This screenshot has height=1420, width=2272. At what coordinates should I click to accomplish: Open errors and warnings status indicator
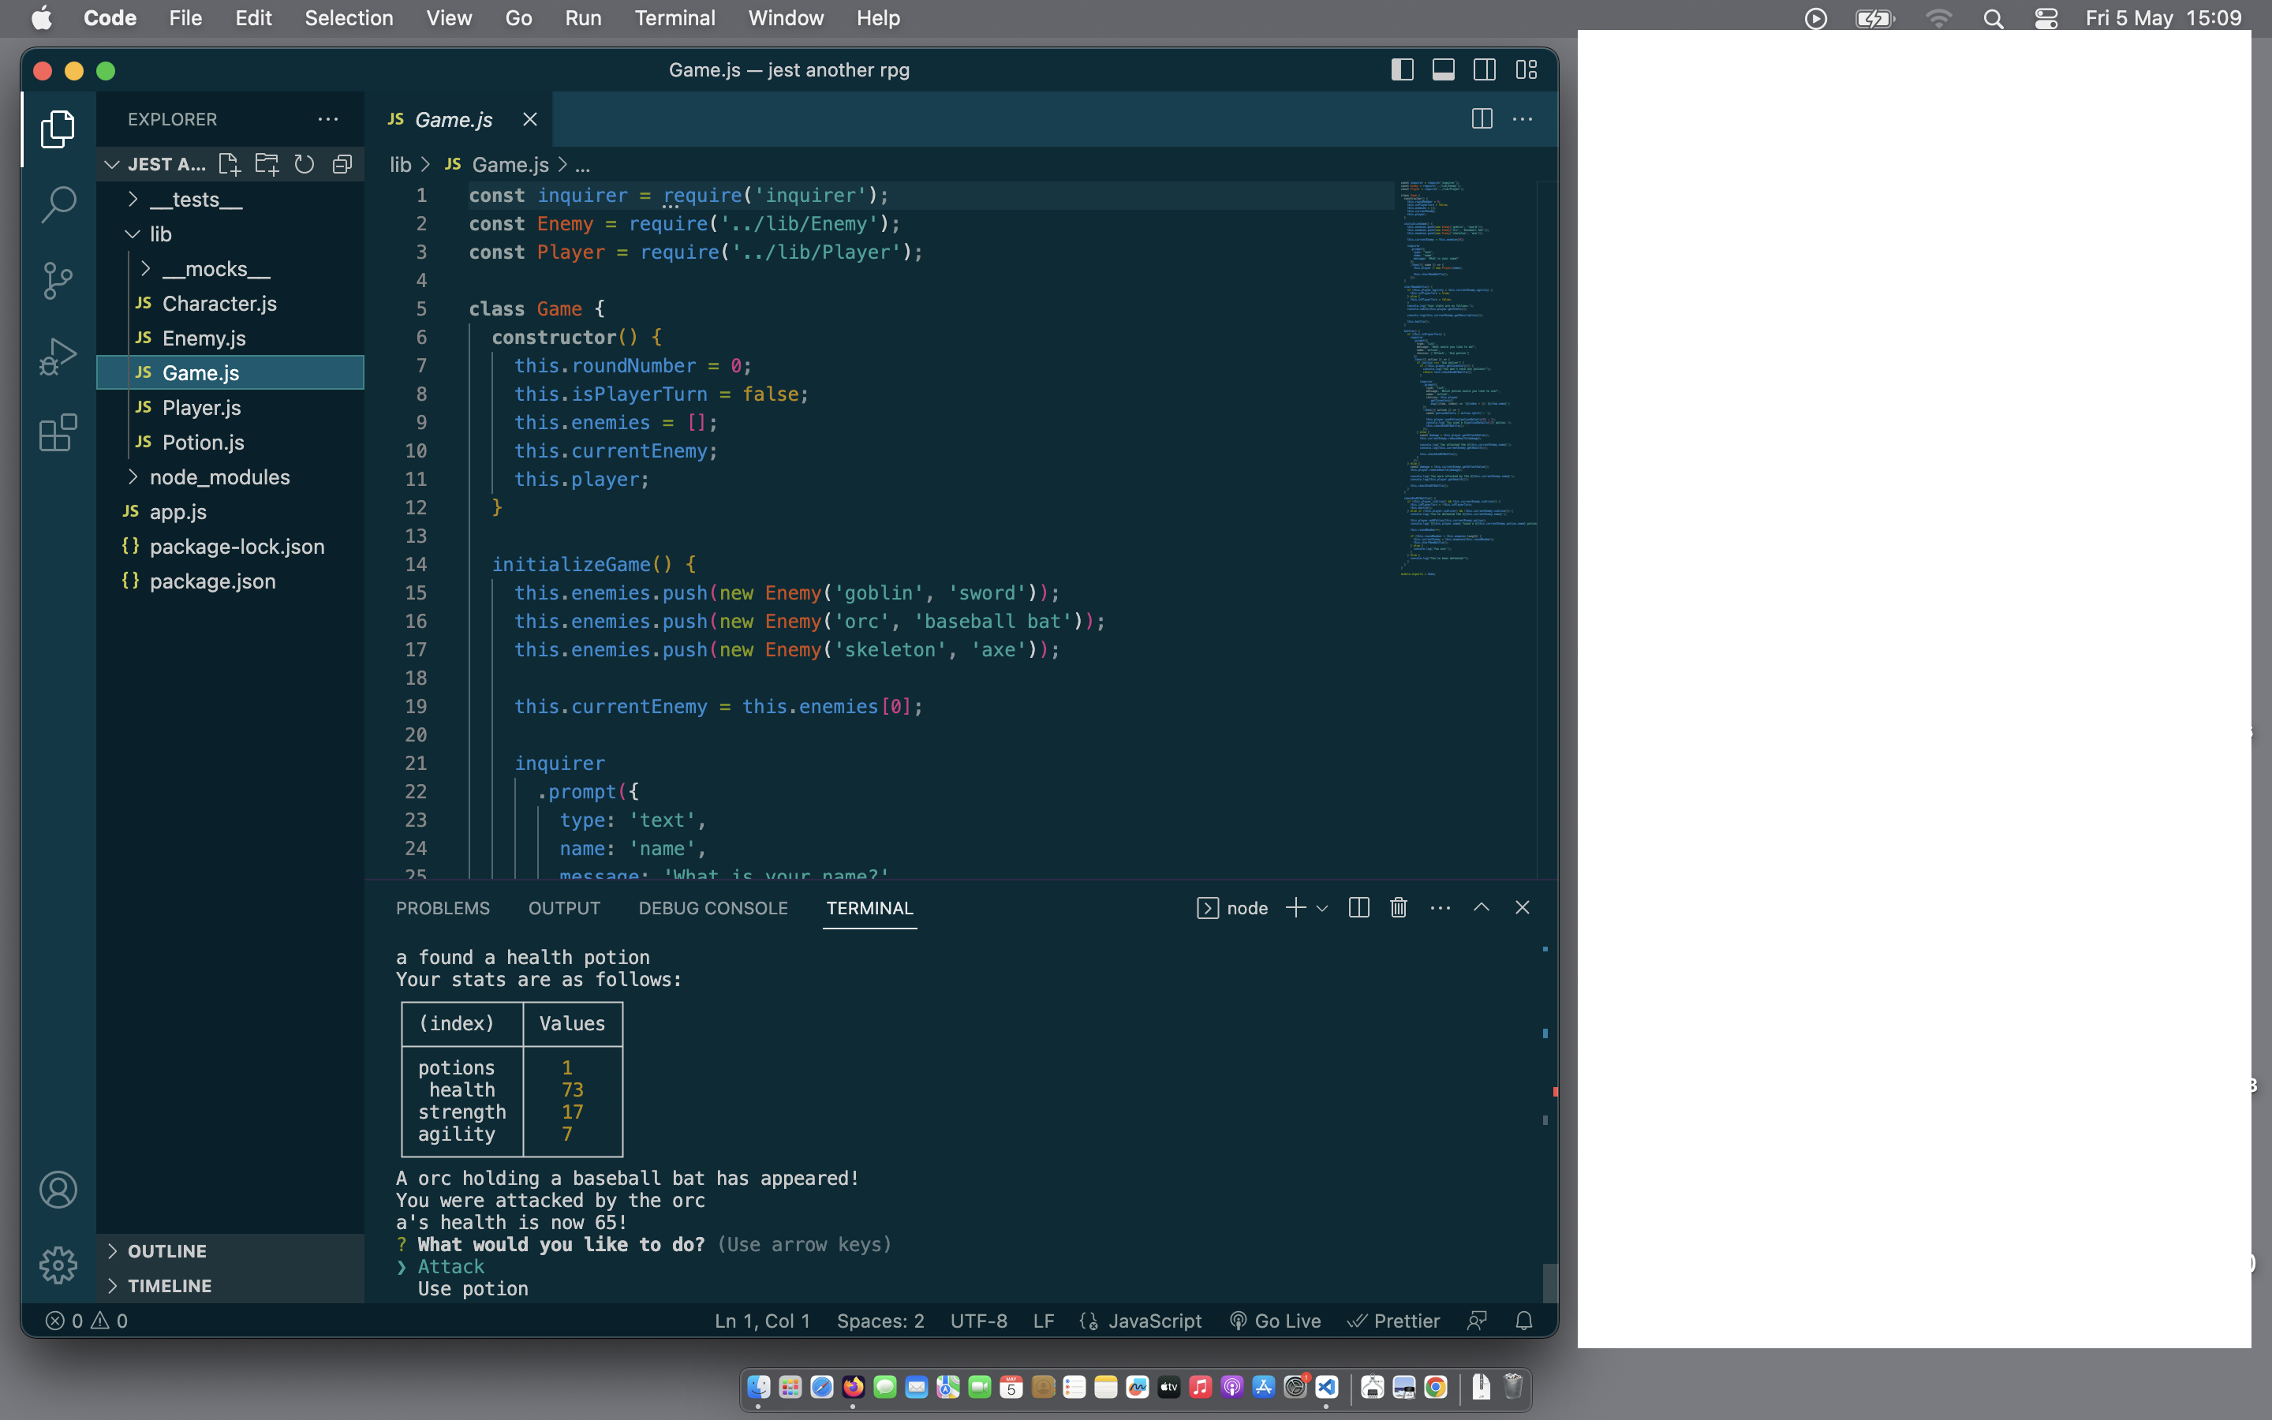click(86, 1321)
